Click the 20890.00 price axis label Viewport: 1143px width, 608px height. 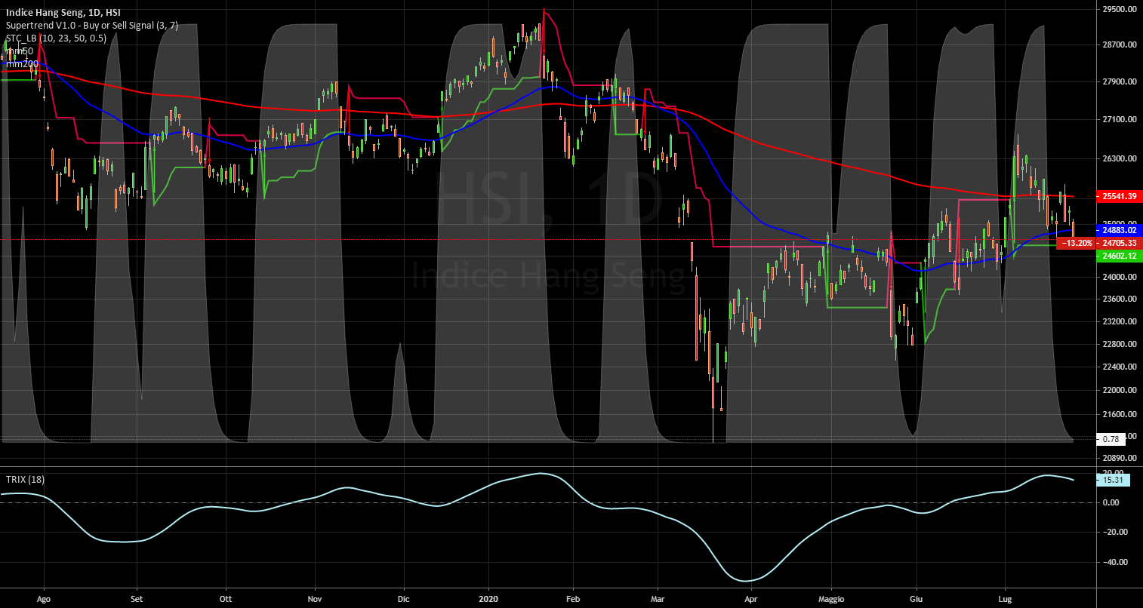1120,458
